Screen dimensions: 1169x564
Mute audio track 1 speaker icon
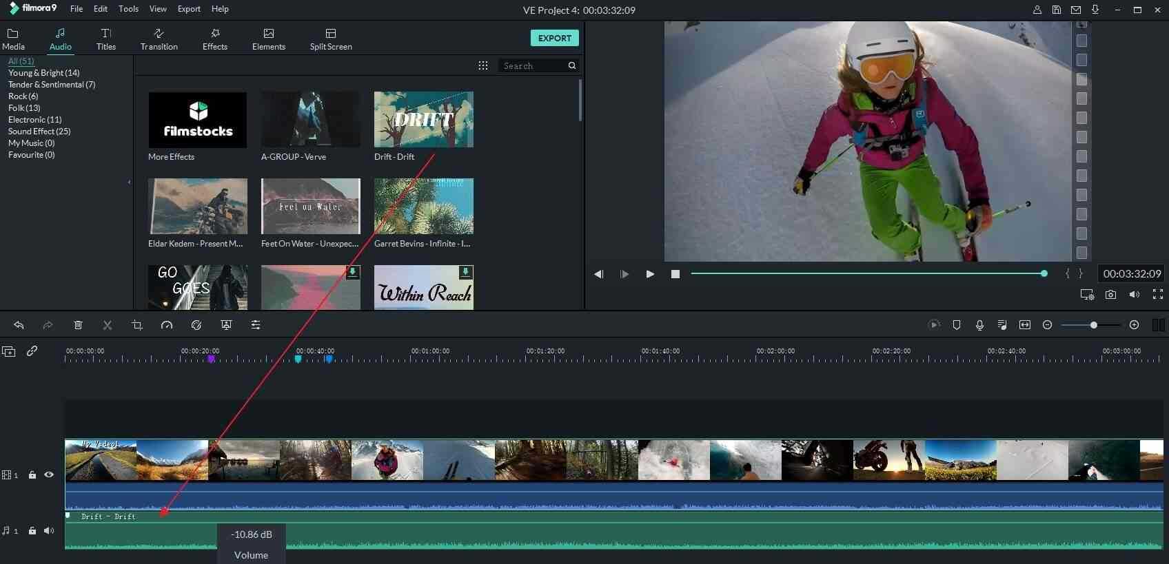(x=49, y=530)
